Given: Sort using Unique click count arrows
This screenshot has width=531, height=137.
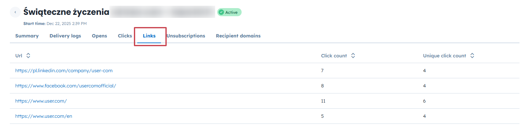Looking at the screenshot, I should (x=472, y=56).
